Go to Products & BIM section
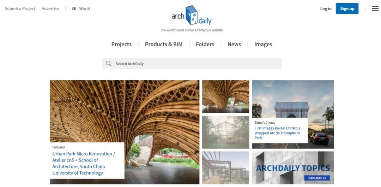Screen dimensions: 381x187 [x=164, y=44]
